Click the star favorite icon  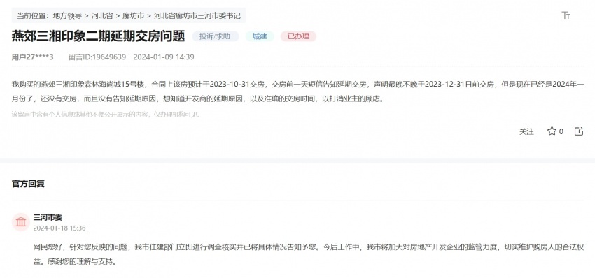pos(552,131)
